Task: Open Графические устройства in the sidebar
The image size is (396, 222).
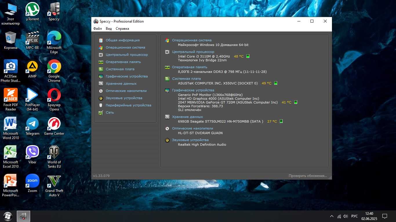Action: (x=127, y=76)
